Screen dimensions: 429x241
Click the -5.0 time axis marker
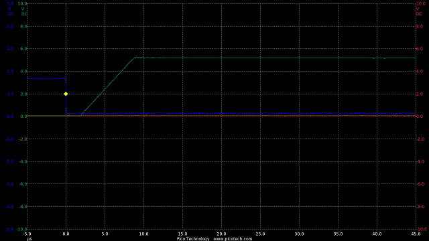coord(27,234)
